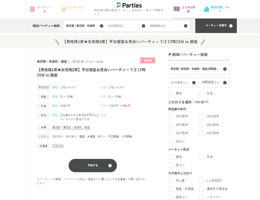Viewport: 260px width, 200px height.
Task: Check the 50代〜 checkbox
Action: pos(171,142)
